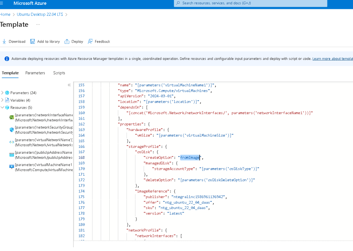The height and width of the screenshot is (251, 353).
Task: Click the Add to library save icon
Action: 32,42
